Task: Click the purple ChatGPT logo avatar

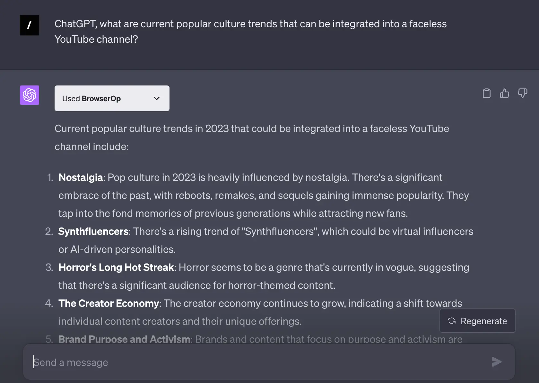Action: point(30,95)
